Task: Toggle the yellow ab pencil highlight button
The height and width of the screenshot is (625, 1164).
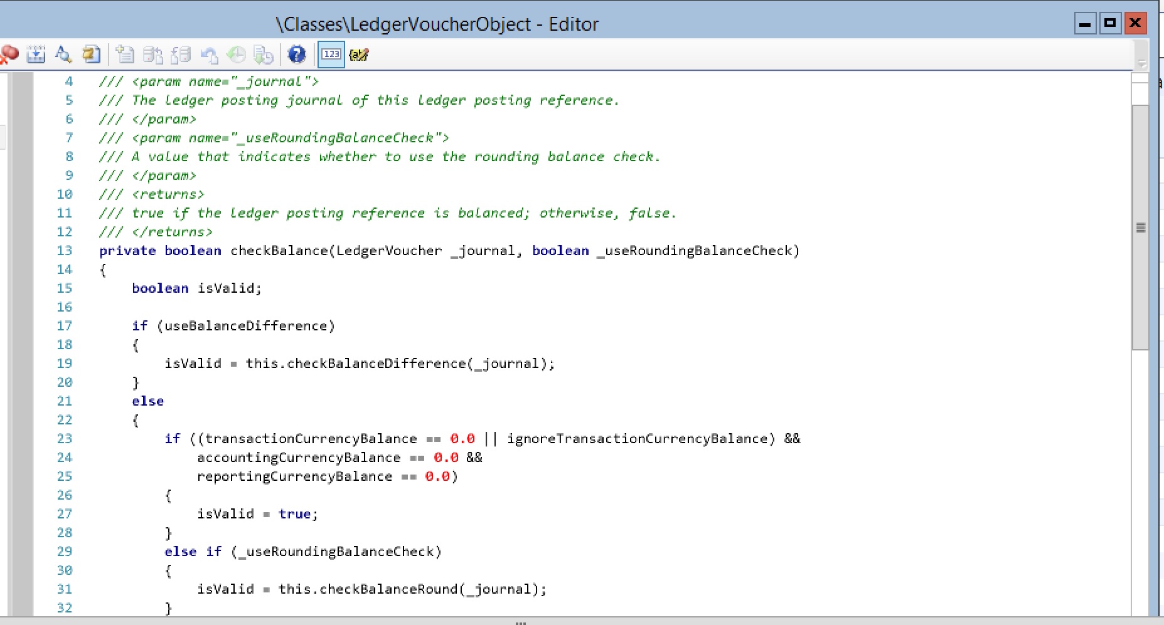Action: click(x=359, y=55)
